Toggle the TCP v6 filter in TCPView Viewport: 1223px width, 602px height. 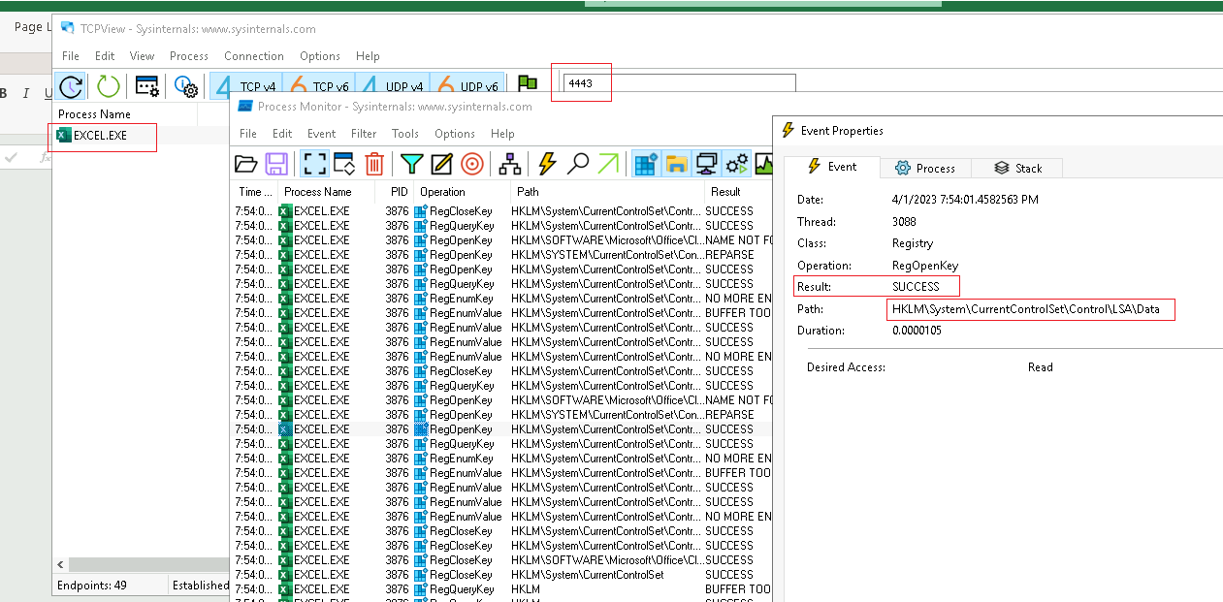(x=320, y=86)
